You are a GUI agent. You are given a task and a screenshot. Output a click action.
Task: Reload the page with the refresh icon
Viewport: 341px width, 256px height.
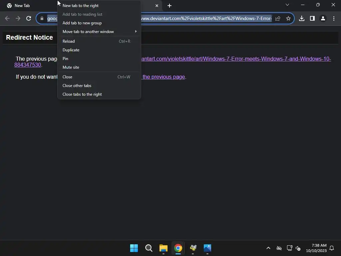click(29, 19)
